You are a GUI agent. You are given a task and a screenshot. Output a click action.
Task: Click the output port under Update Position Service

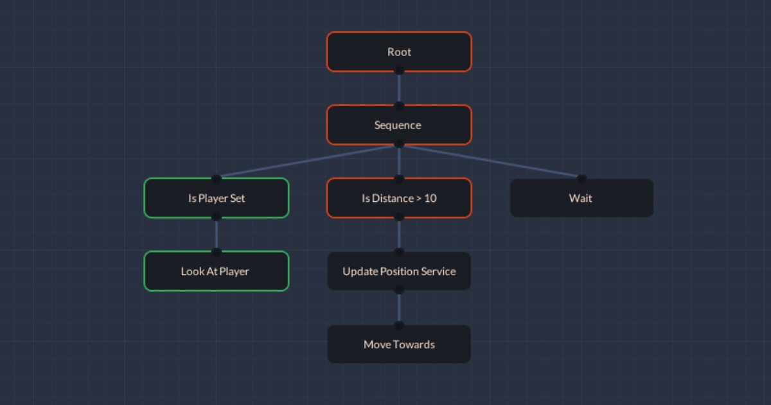pos(399,289)
